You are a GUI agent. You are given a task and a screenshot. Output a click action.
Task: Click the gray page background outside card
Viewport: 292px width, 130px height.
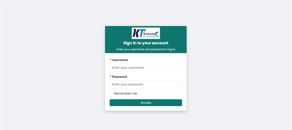52,65
